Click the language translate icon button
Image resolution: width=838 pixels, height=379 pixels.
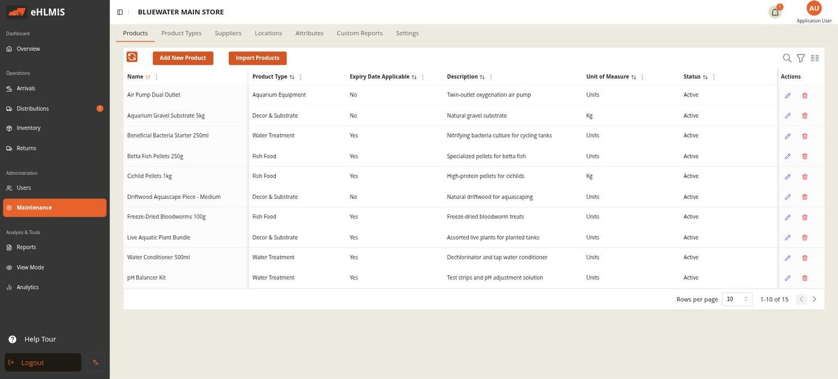pyautogui.click(x=96, y=362)
